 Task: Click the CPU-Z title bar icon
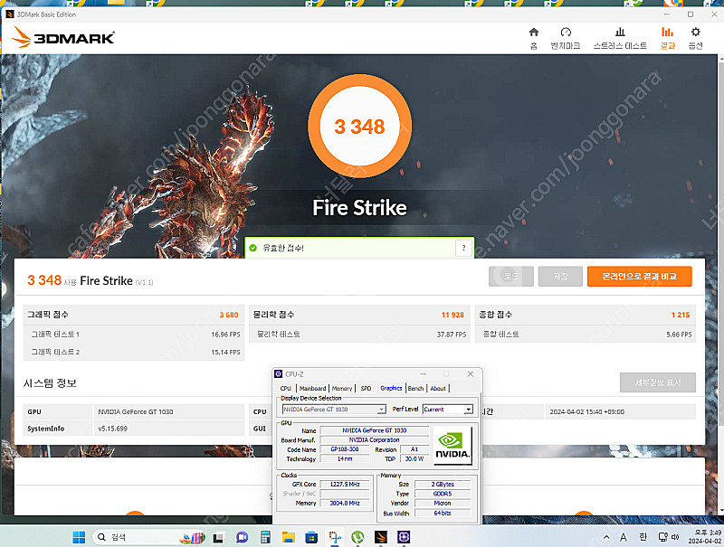pyautogui.click(x=279, y=374)
